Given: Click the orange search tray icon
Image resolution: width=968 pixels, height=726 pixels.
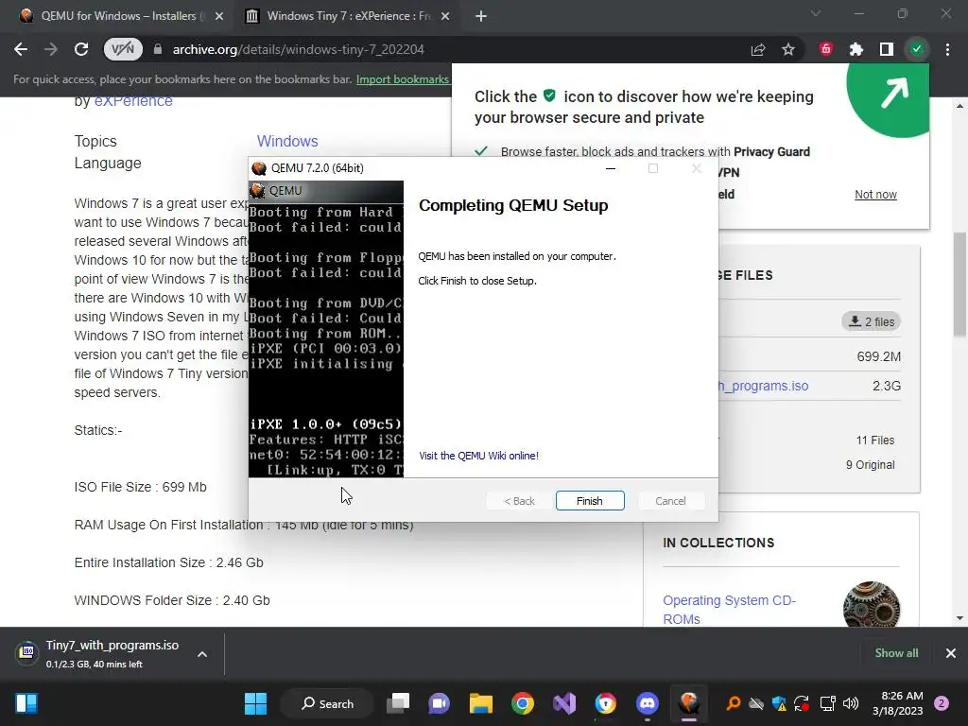Looking at the screenshot, I should (733, 703).
